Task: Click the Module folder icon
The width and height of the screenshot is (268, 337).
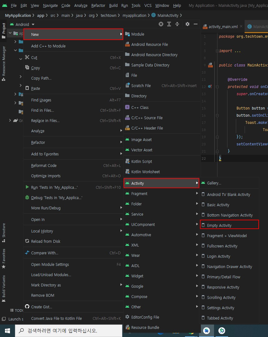Action: (127, 34)
